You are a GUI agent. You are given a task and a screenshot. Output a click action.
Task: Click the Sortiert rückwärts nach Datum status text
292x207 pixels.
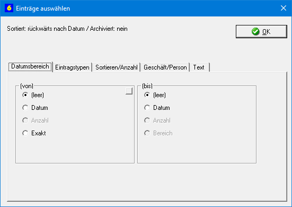[67, 29]
